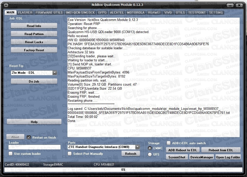
Task: Open the OPPO tab
Action: [102, 12]
